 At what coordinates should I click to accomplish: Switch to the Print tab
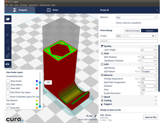pyautogui.click(x=52, y=10)
